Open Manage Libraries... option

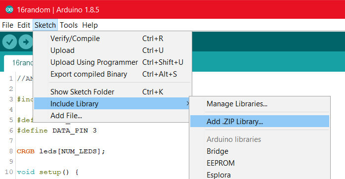click(259, 104)
